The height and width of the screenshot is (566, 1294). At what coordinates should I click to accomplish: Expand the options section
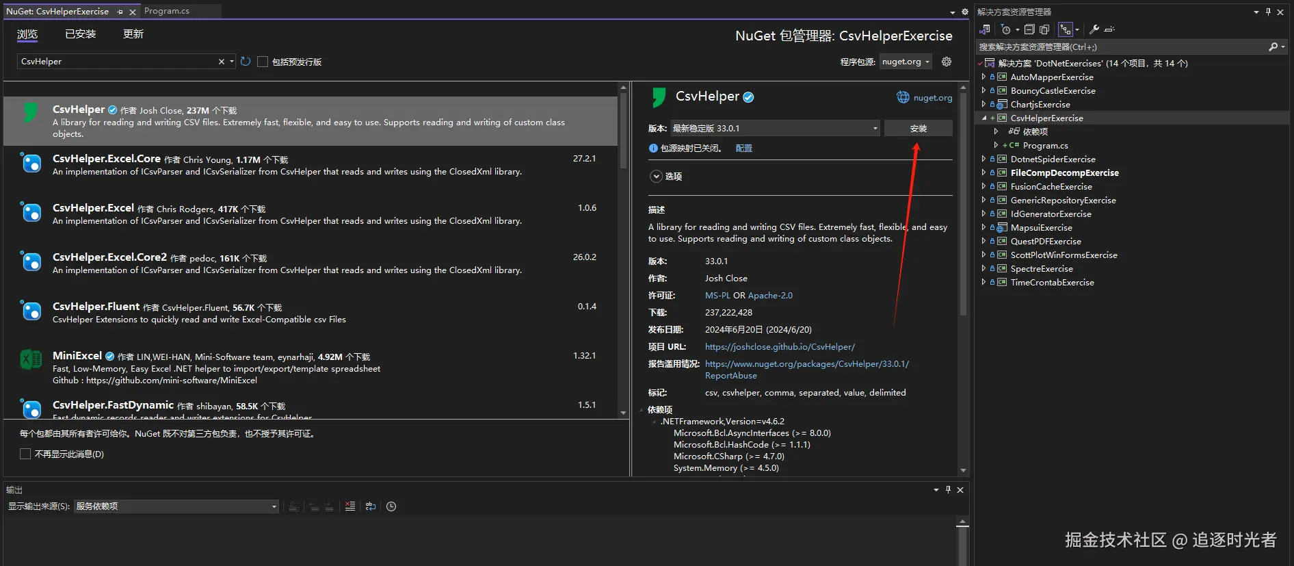pos(656,177)
